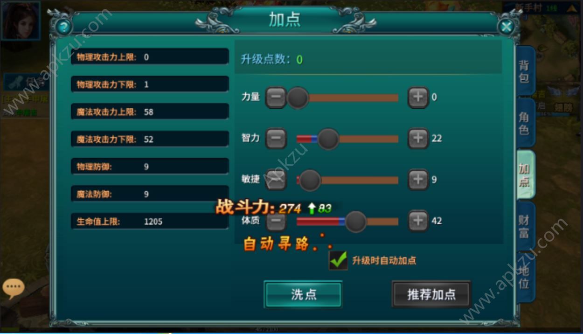Decrease 智力 with the minus button

[276, 139]
